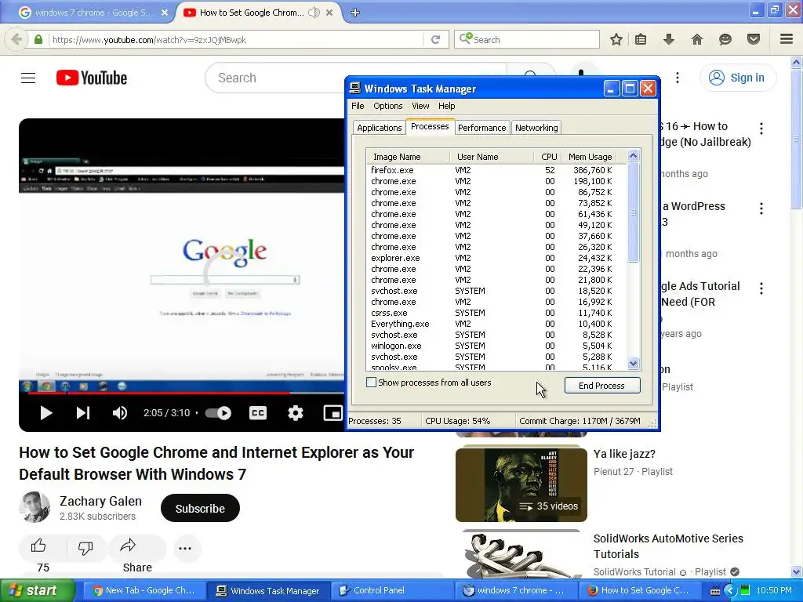
Task: Click the Firefox search box
Action: click(527, 39)
